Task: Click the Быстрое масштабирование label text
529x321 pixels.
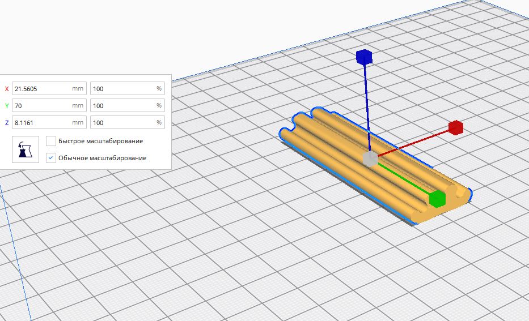Action: 100,141
